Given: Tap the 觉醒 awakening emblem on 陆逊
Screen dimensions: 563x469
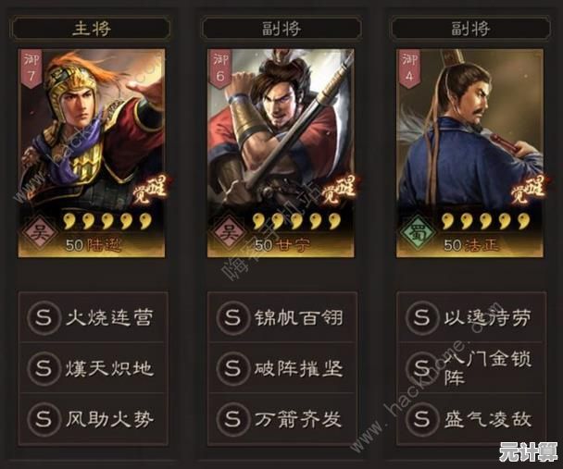Looking at the screenshot, I should pos(150,190).
